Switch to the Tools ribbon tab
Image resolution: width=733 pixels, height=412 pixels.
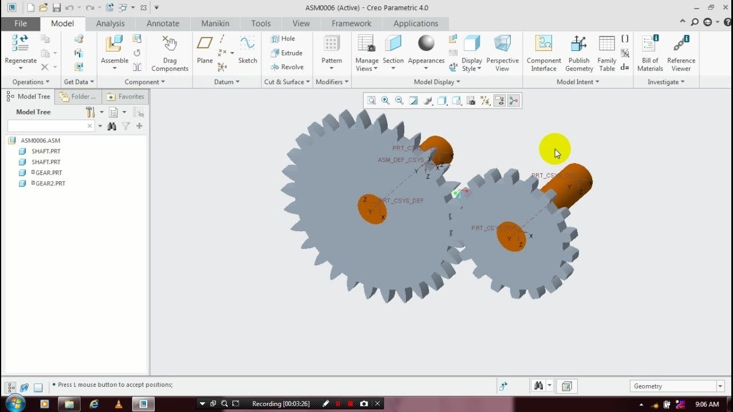261,23
